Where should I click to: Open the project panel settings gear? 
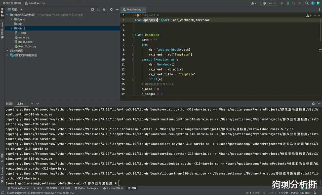pos(111,9)
